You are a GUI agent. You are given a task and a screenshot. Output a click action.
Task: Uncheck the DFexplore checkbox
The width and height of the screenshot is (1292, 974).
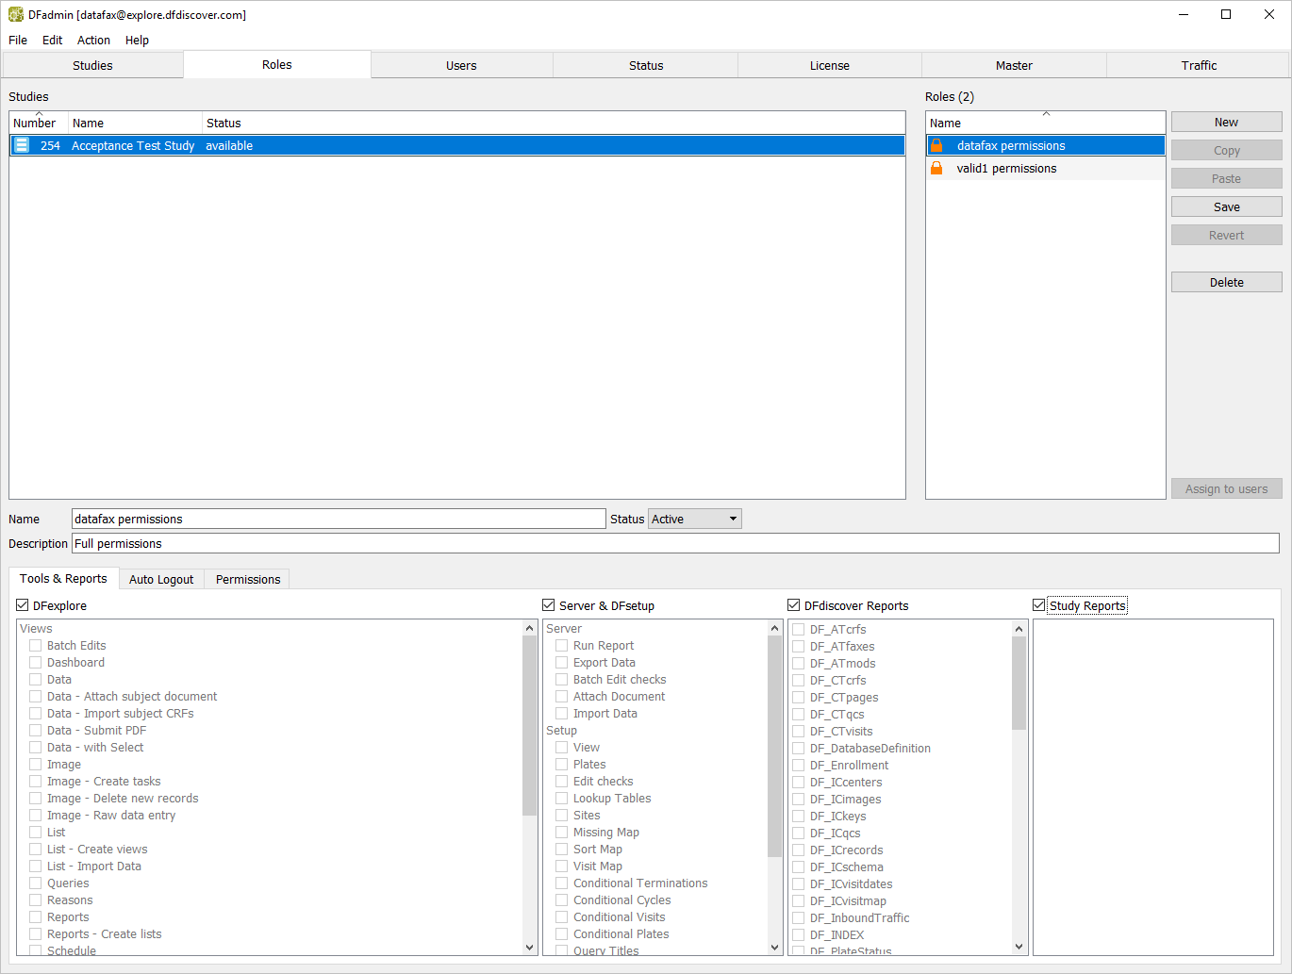click(x=23, y=605)
